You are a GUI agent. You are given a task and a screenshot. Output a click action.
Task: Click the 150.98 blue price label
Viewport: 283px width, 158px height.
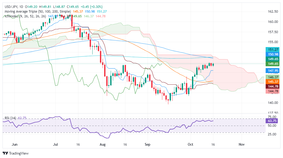coord(272,54)
